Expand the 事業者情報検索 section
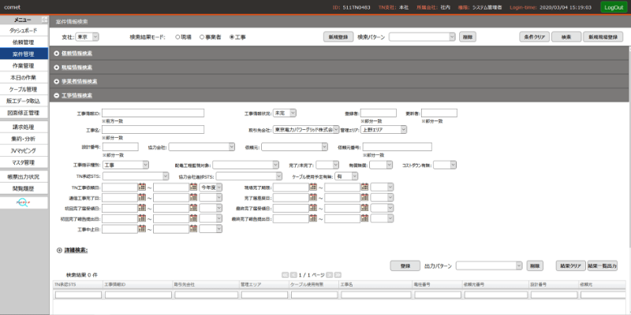The height and width of the screenshot is (315, 631). [57, 81]
